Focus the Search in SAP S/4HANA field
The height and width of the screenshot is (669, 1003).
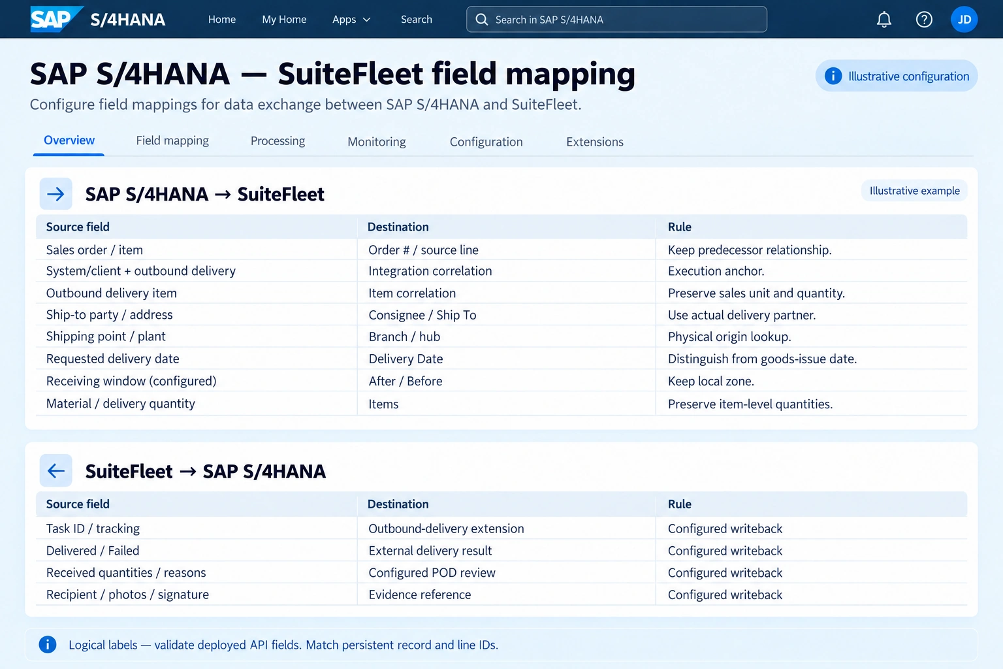click(616, 20)
